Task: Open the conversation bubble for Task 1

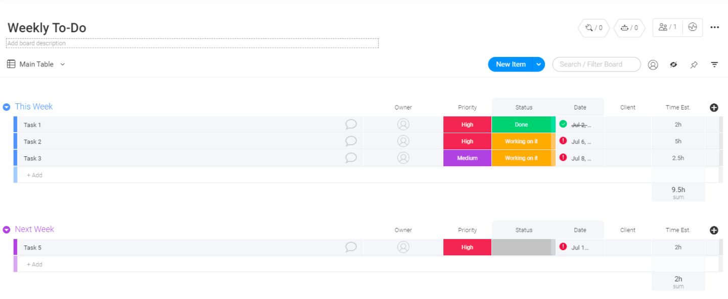Action: 351,125
